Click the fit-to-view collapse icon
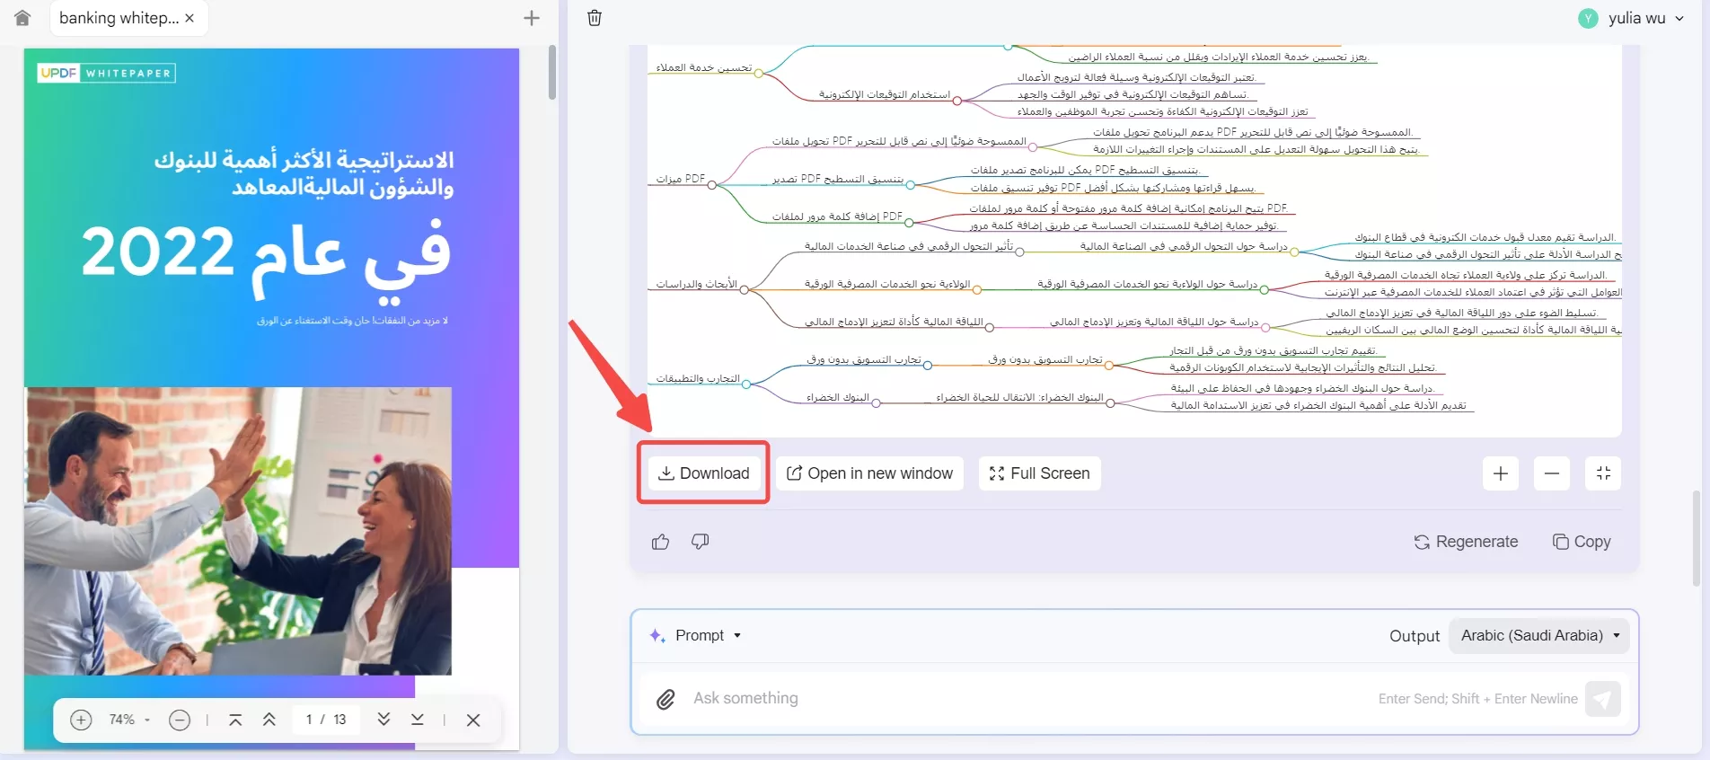The width and height of the screenshot is (1710, 760). pyautogui.click(x=1604, y=473)
